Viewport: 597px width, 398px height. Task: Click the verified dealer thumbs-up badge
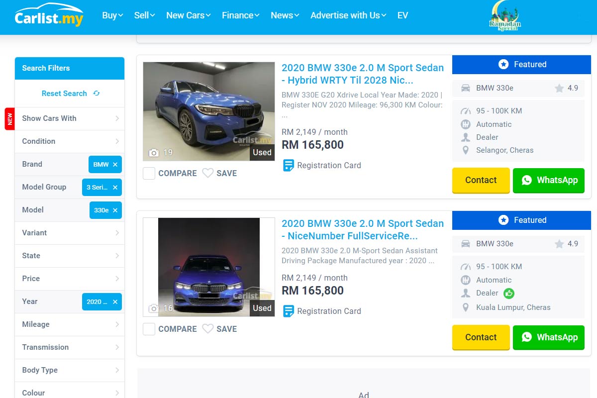508,293
